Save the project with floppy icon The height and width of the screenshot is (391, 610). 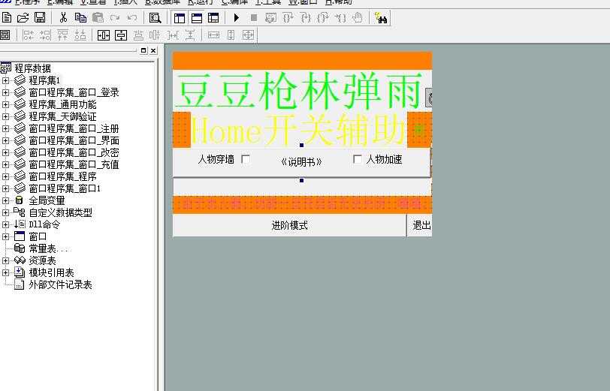[x=40, y=17]
